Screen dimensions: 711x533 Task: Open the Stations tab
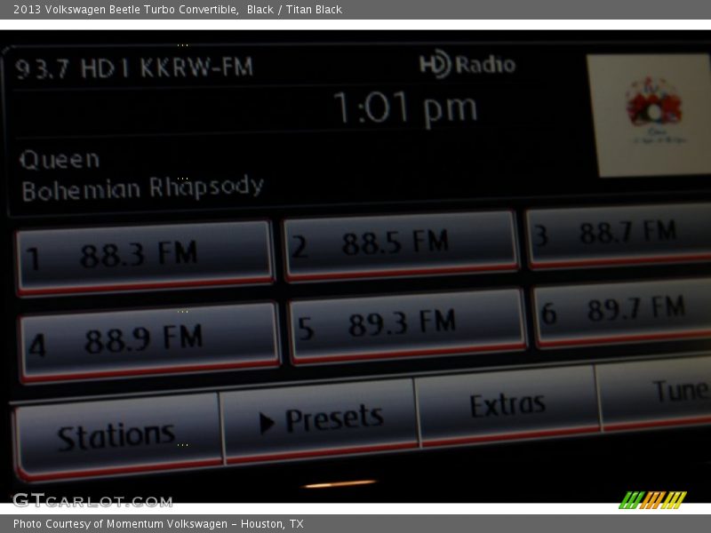tap(117, 435)
